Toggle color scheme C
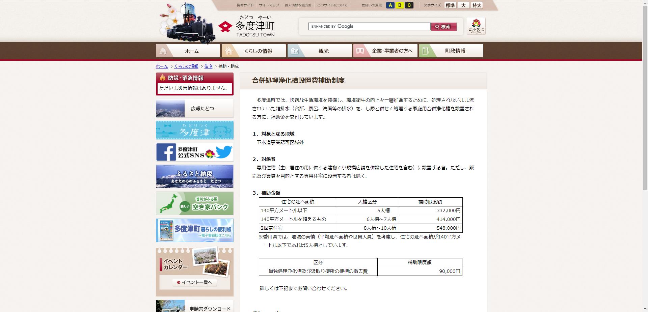The image size is (648, 312). pos(409,5)
